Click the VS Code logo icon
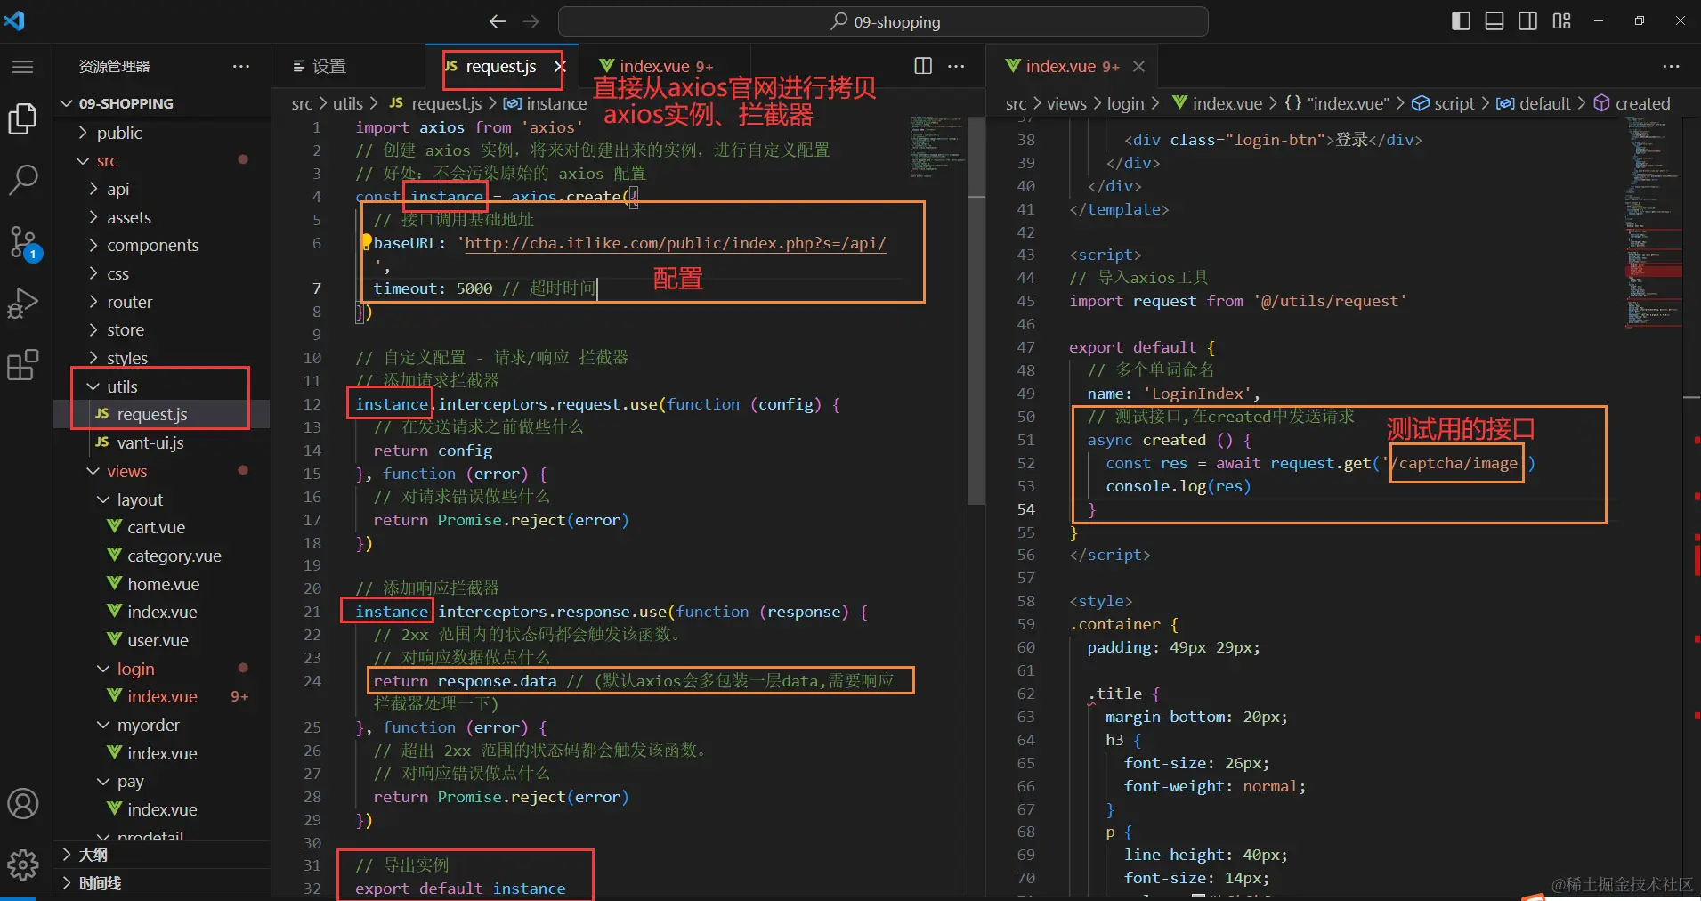The width and height of the screenshot is (1701, 901). pyautogui.click(x=15, y=20)
